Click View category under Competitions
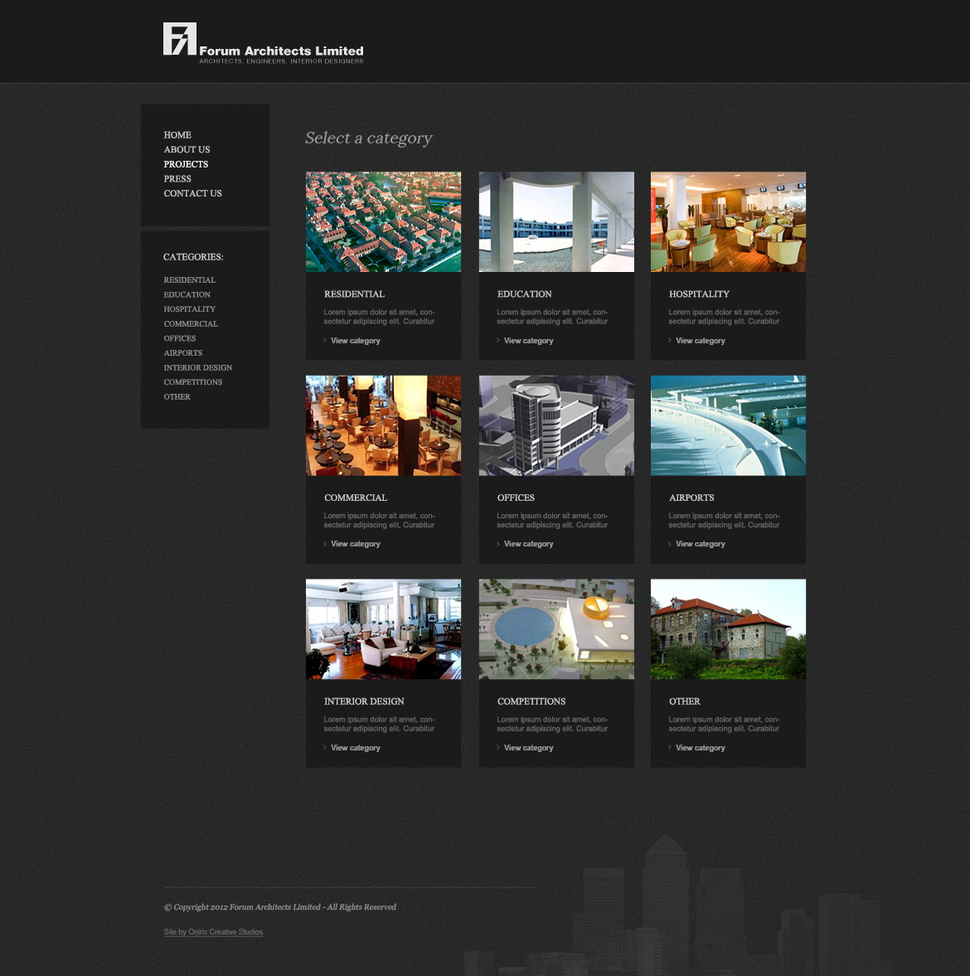This screenshot has height=976, width=970. [528, 748]
